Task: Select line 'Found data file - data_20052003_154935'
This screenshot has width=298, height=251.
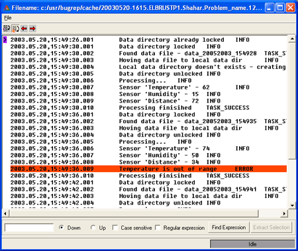Action: pyautogui.click(x=148, y=121)
